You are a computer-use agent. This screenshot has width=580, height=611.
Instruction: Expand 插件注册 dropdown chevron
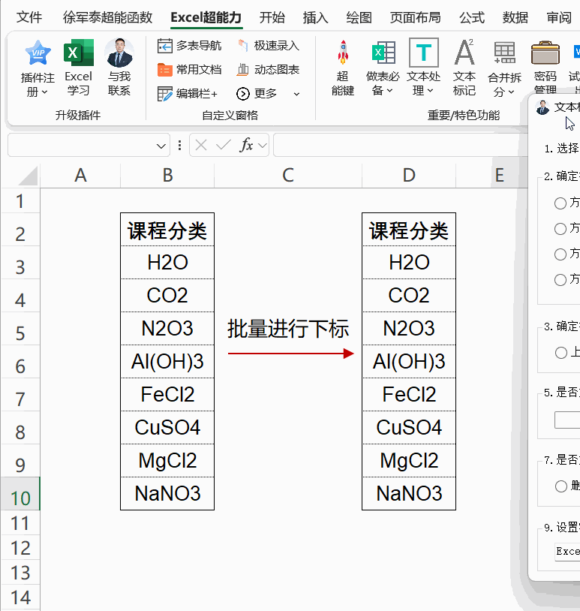pyautogui.click(x=44, y=92)
